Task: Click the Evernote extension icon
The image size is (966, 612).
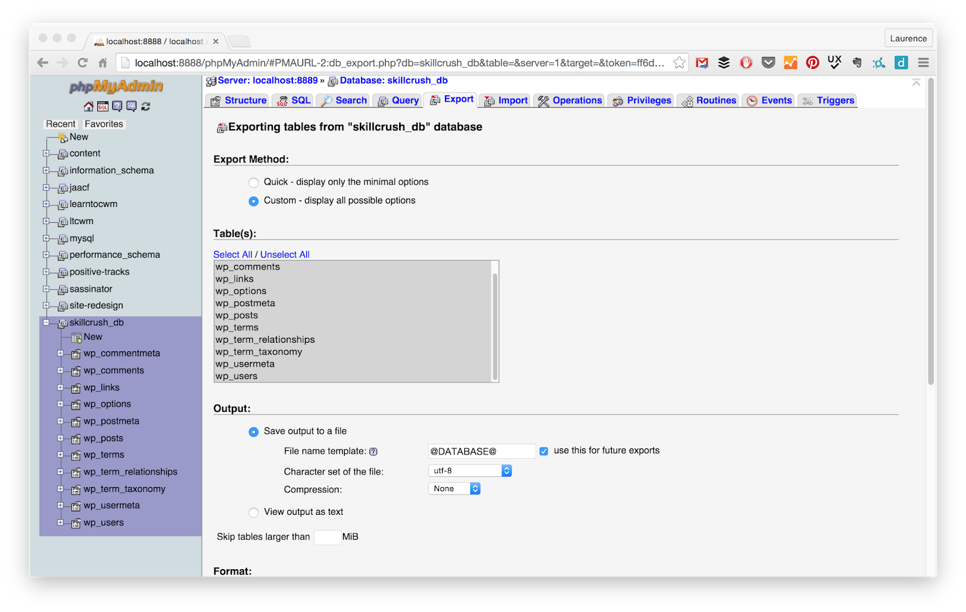Action: tap(857, 62)
